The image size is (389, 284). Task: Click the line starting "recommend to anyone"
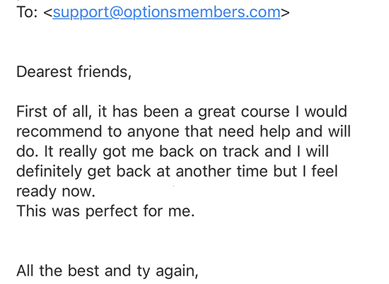(x=183, y=131)
